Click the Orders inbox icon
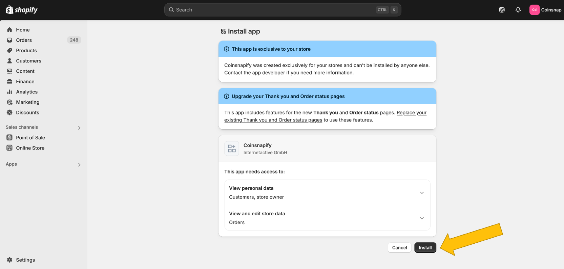Viewport: 564px width, 269px height. [x=9, y=40]
